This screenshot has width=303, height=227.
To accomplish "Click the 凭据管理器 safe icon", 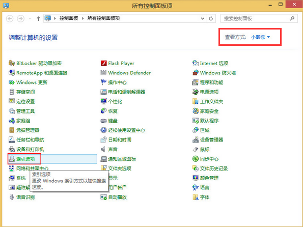I will click(12, 130).
